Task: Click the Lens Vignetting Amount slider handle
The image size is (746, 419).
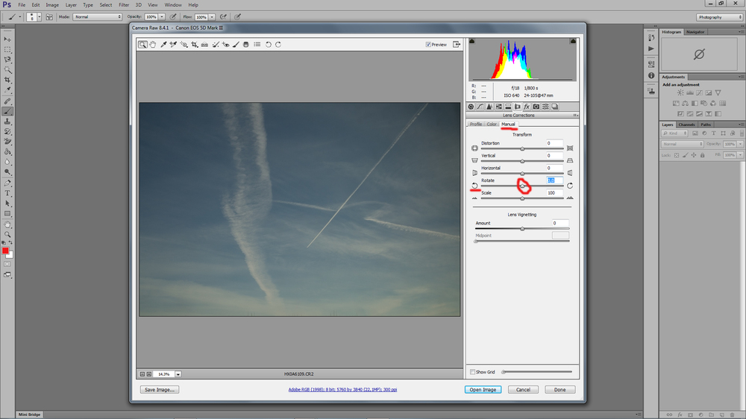Action: click(x=522, y=229)
